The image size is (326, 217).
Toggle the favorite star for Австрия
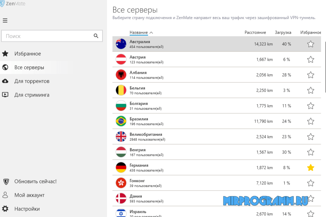(x=311, y=59)
